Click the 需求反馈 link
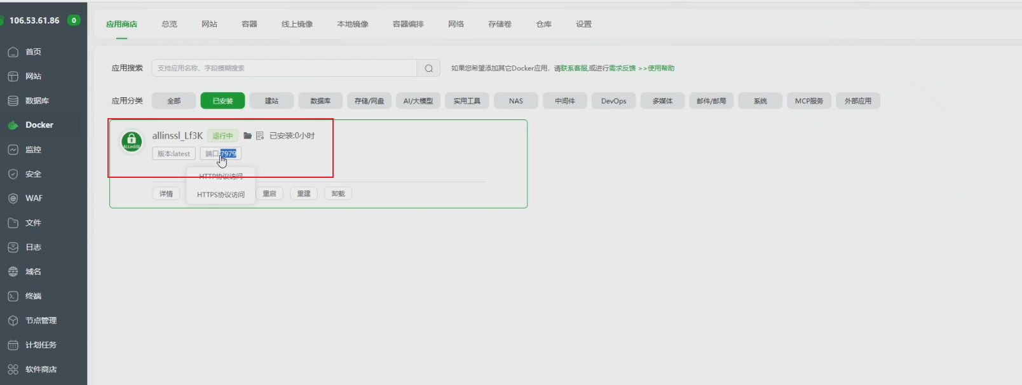Screen dimensions: 1022x385 pyautogui.click(x=622, y=68)
